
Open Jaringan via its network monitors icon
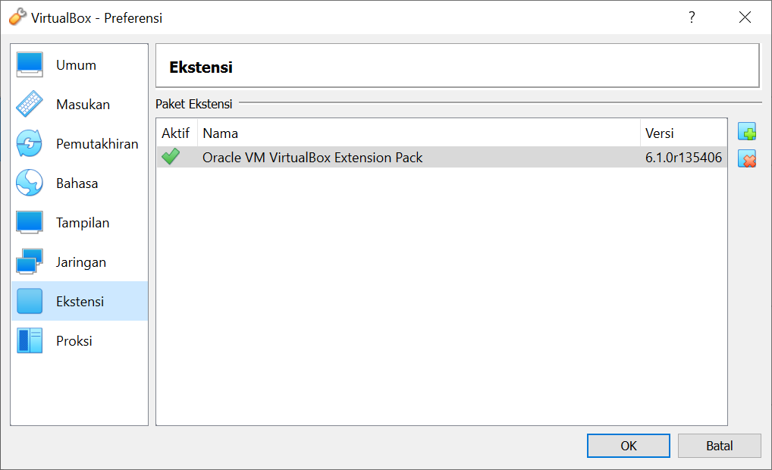pyautogui.click(x=30, y=262)
